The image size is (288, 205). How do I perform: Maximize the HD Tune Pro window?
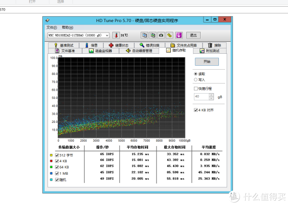click(x=215, y=19)
